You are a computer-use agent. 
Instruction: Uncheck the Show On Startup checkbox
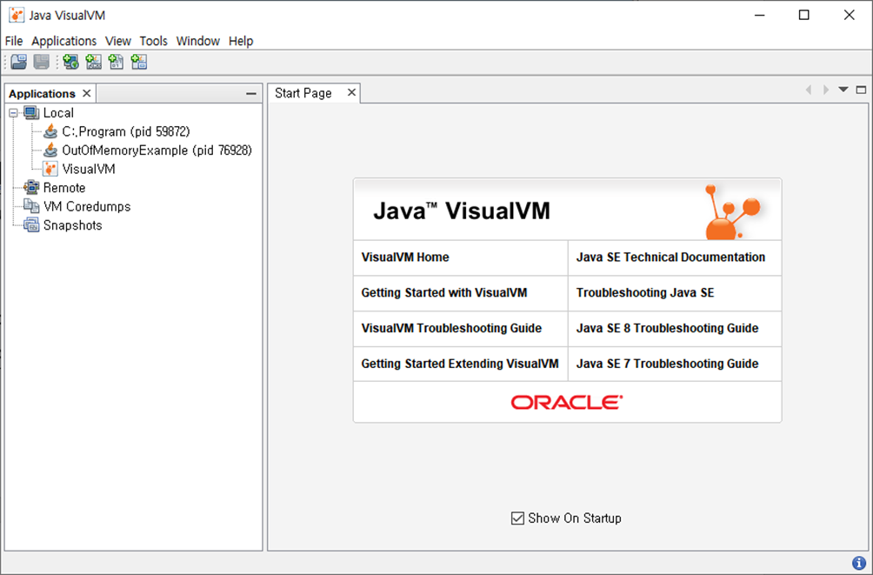(517, 518)
